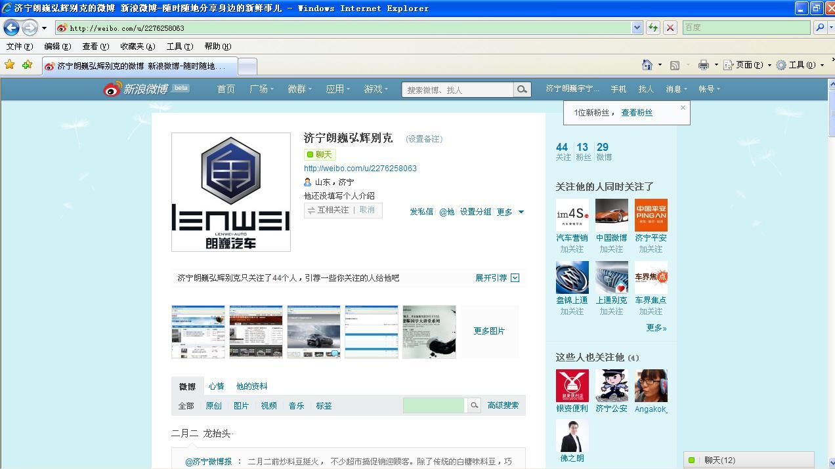This screenshot has width=835, height=469.
Task: Click the 盘锦上通 Buick logo avatar
Action: click(x=572, y=277)
